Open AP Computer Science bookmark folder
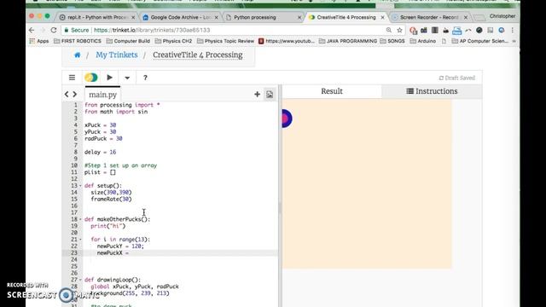 pos(479,41)
